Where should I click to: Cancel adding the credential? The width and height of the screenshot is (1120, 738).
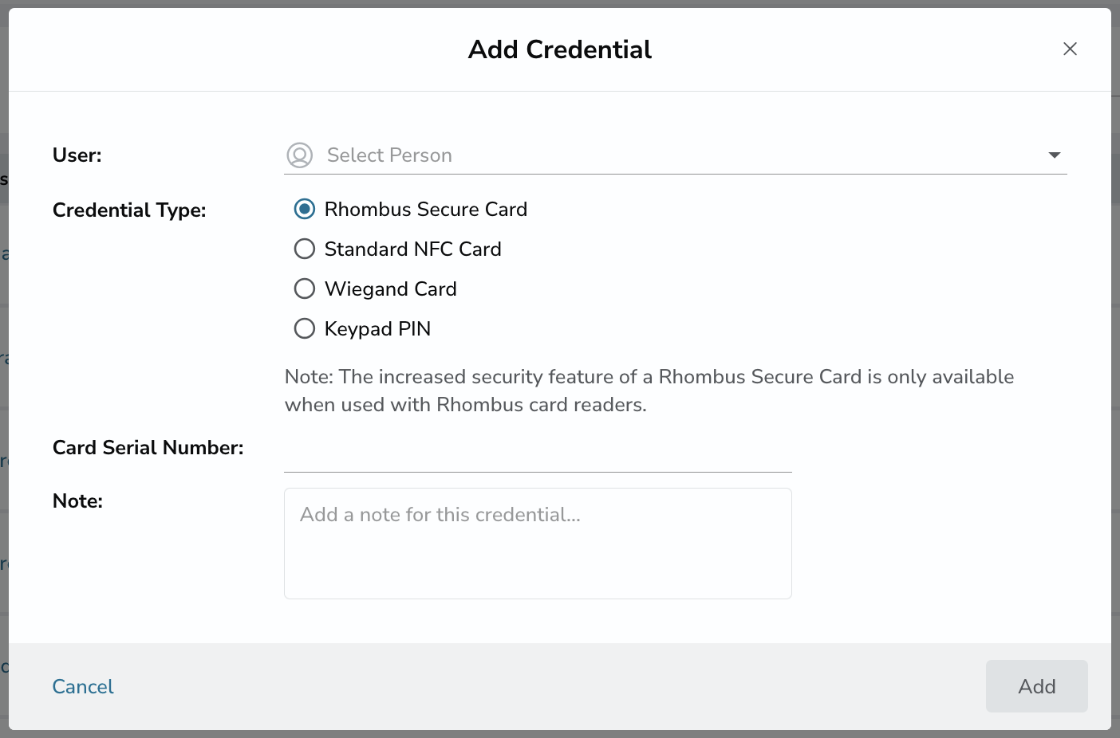(83, 687)
